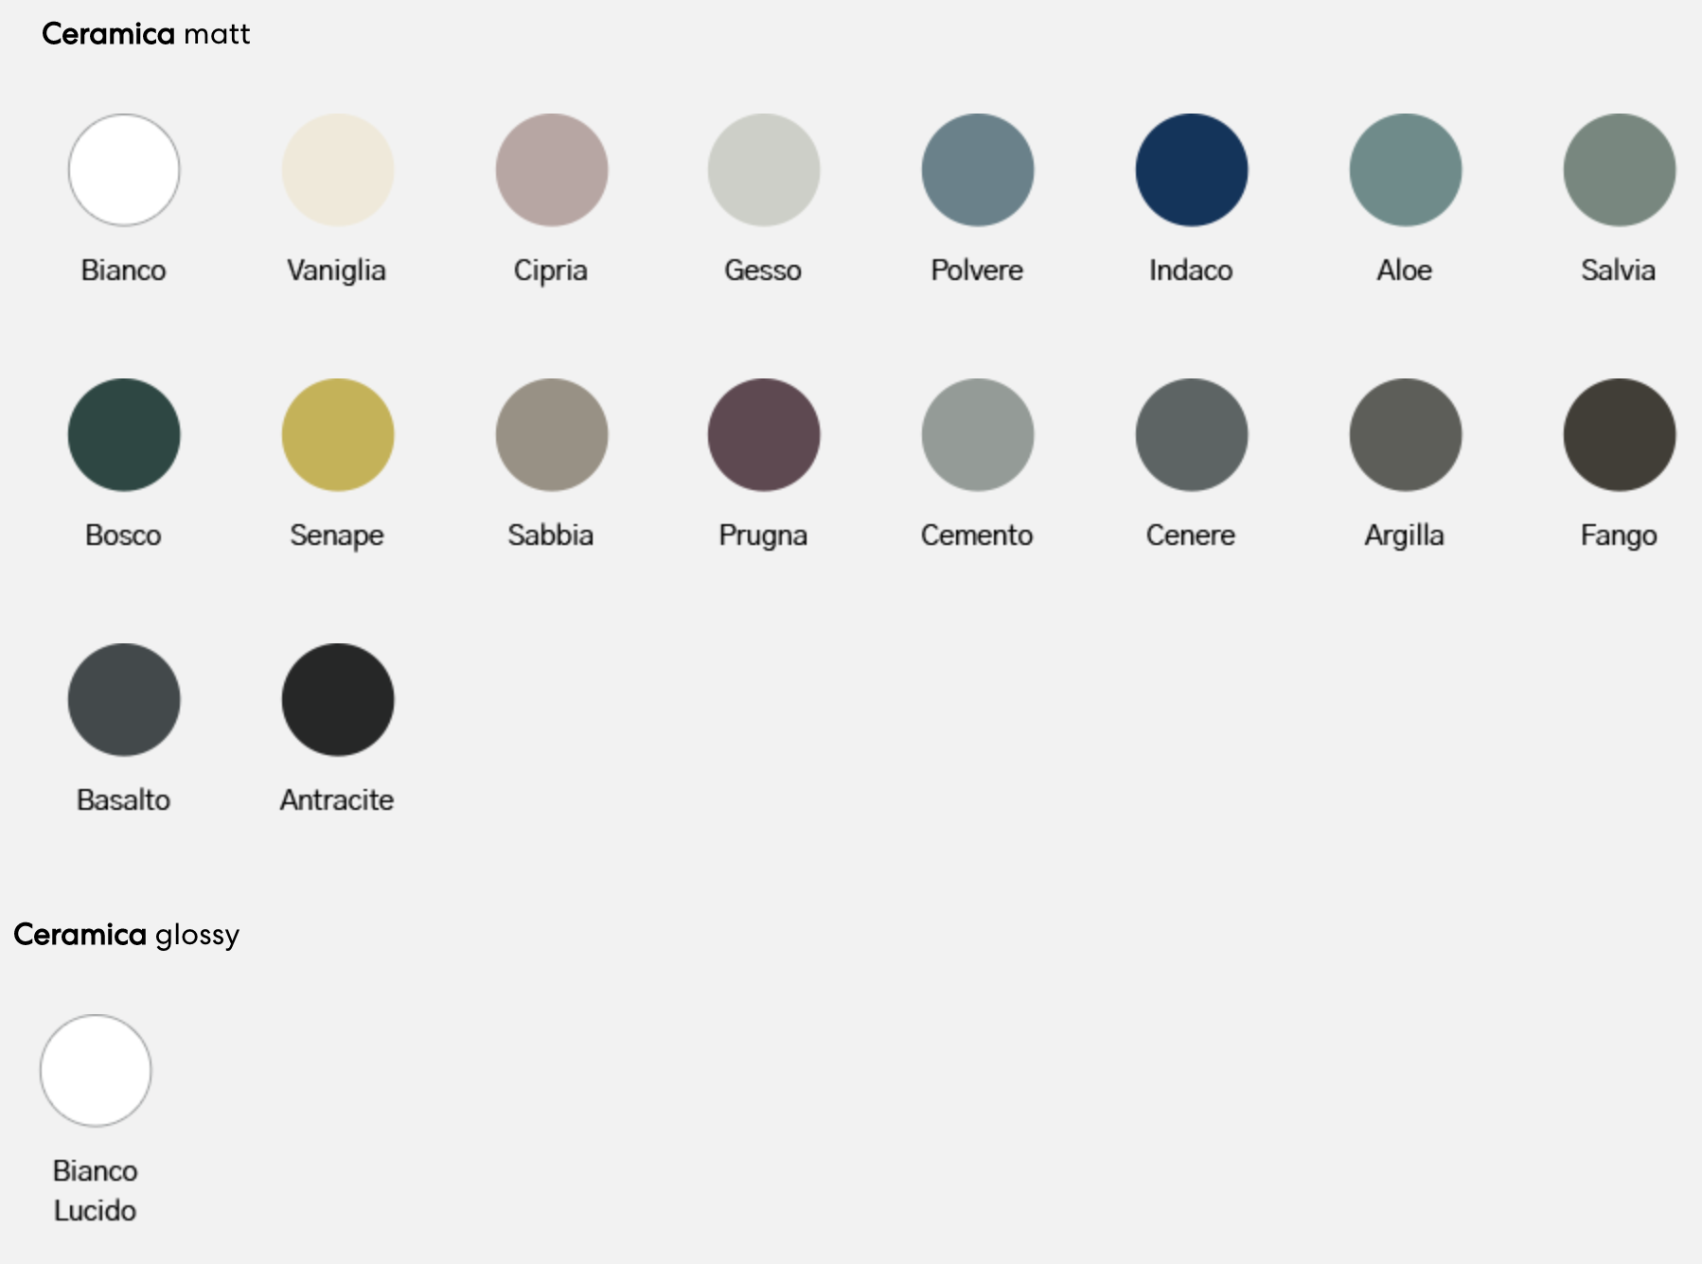The height and width of the screenshot is (1264, 1702).
Task: Choose the Senape mustard yellow swatch
Action: tap(338, 435)
